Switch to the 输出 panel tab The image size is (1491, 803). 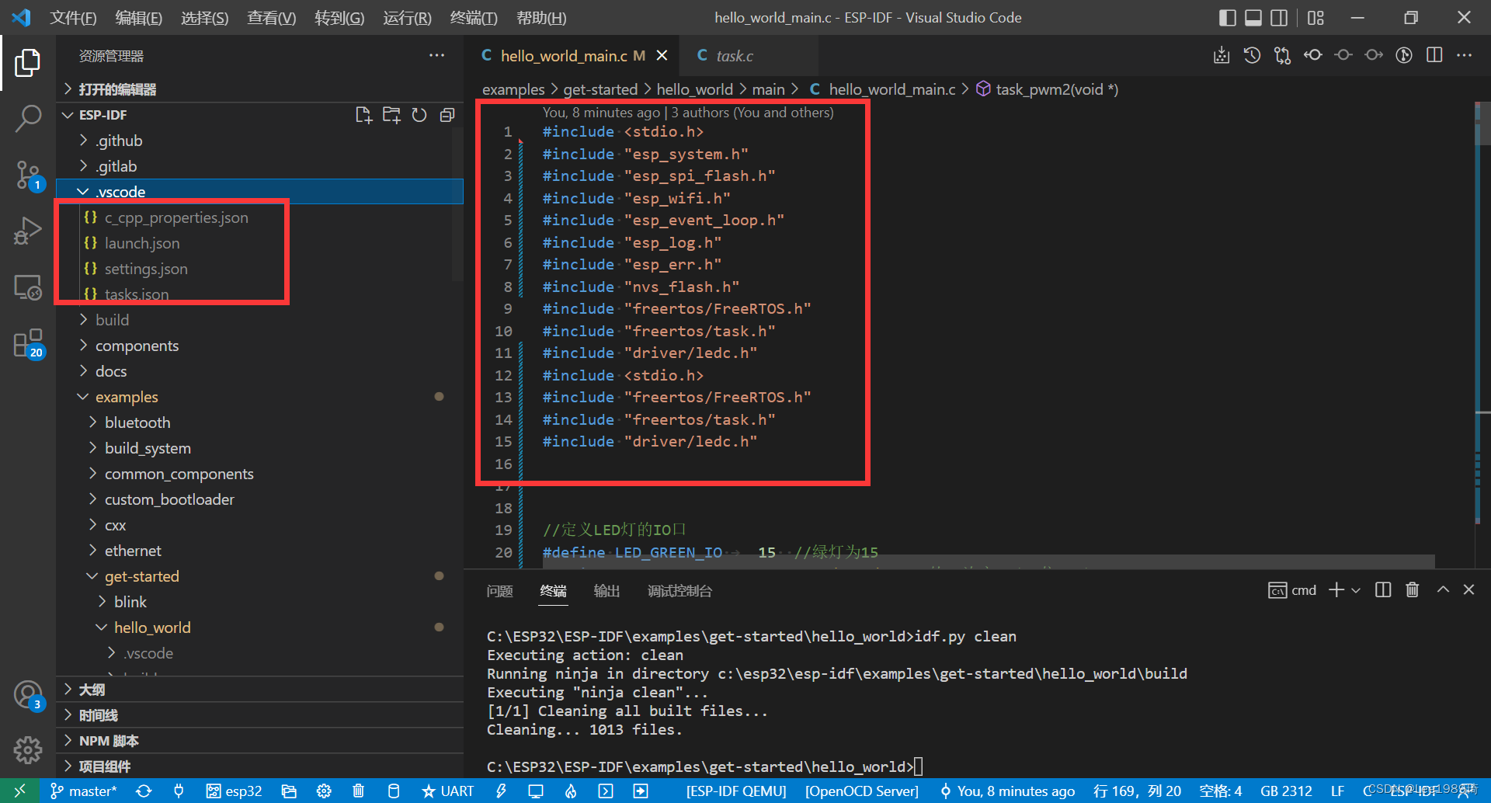pyautogui.click(x=606, y=591)
